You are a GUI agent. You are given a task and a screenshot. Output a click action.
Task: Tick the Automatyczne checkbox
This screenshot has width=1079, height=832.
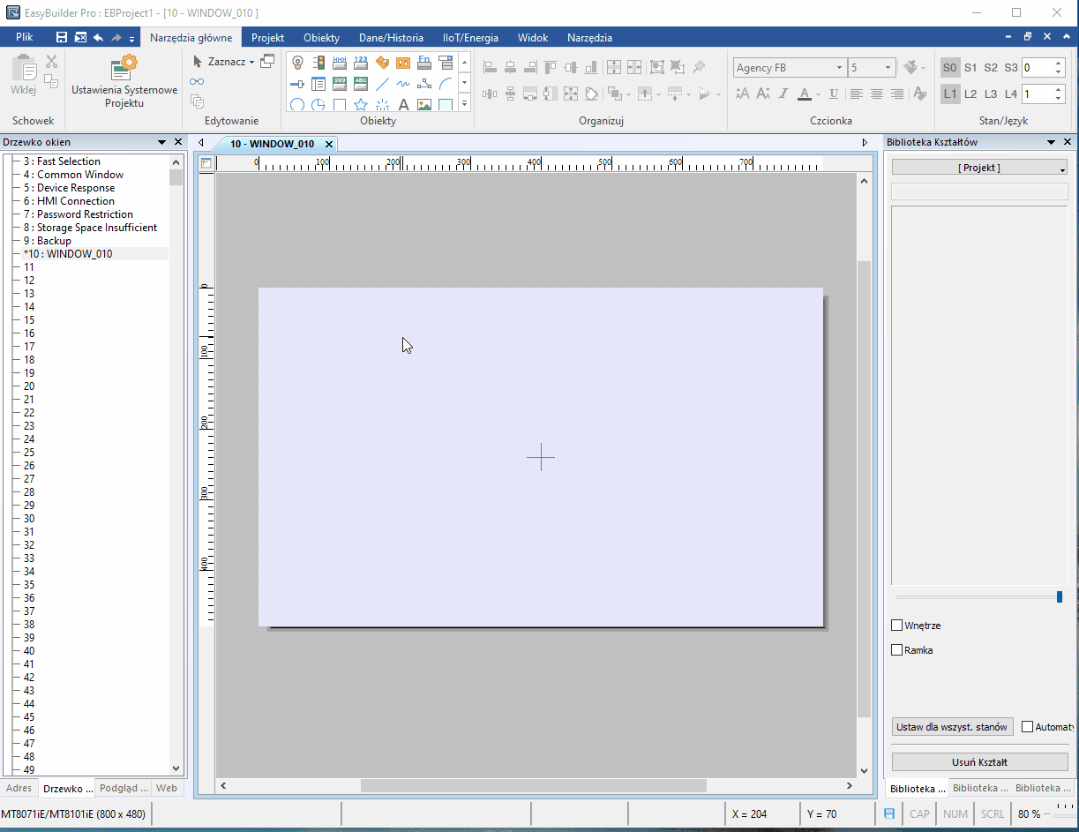coord(1027,727)
